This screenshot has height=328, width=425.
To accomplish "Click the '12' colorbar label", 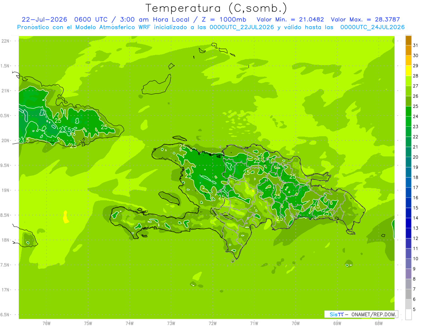I will tap(416, 238).
